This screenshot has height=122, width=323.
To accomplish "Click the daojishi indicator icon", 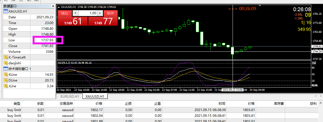I will pyautogui.click(x=5, y=63).
